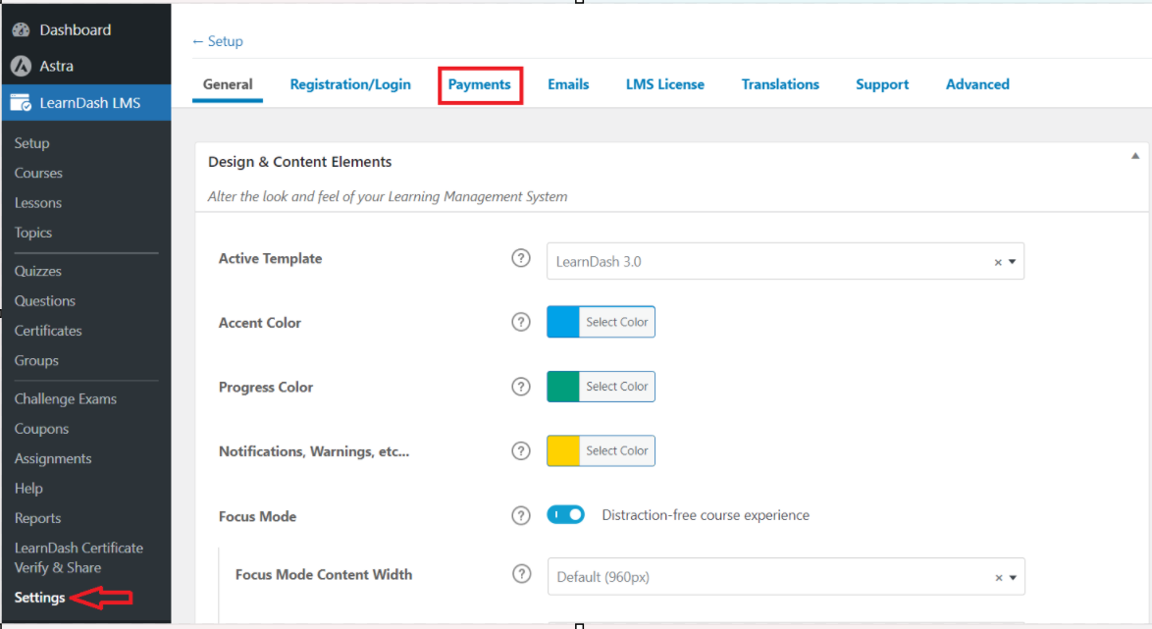
Task: Open LearnDash Certificate Verify & Share
Action: pos(79,557)
